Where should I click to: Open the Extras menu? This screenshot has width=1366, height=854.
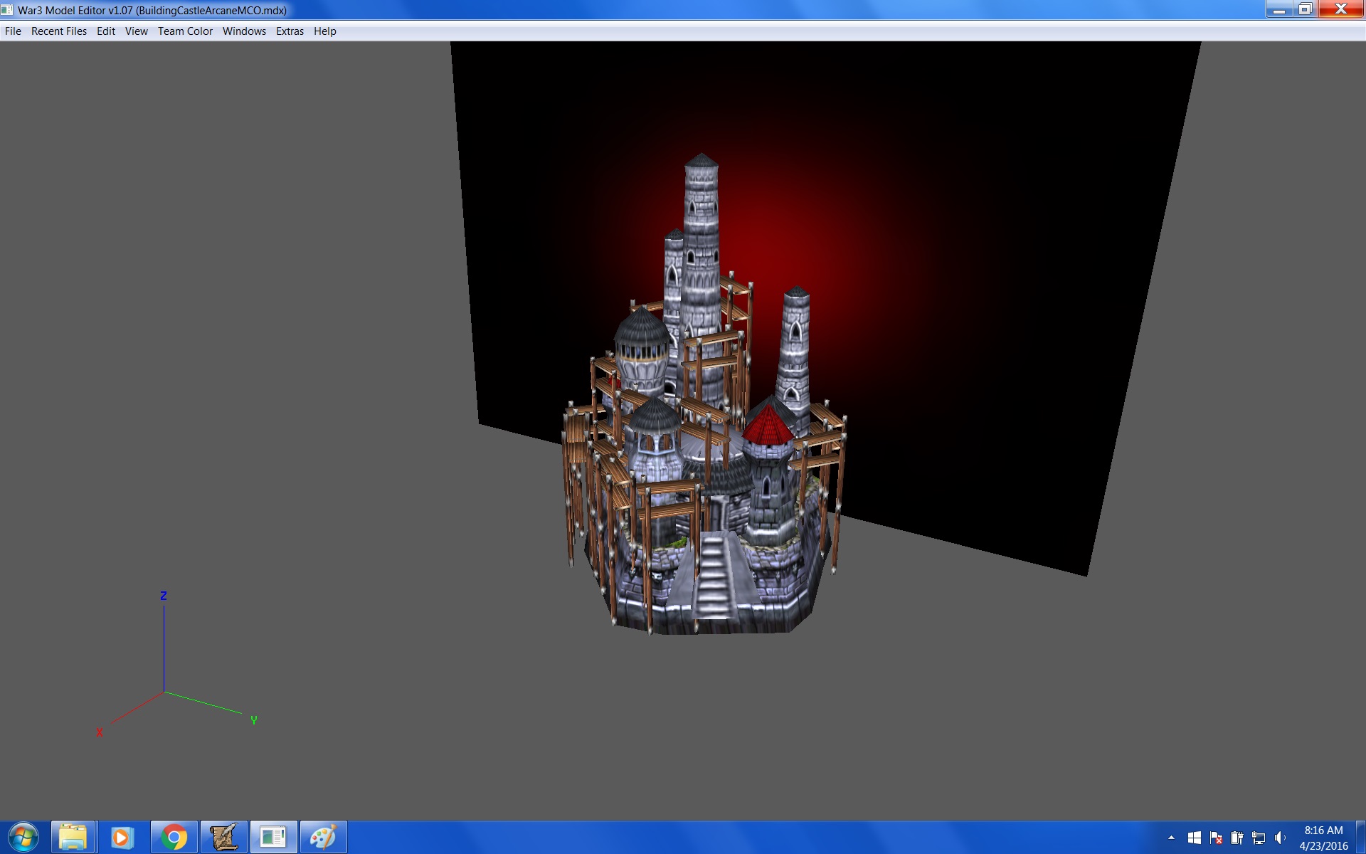pos(290,31)
